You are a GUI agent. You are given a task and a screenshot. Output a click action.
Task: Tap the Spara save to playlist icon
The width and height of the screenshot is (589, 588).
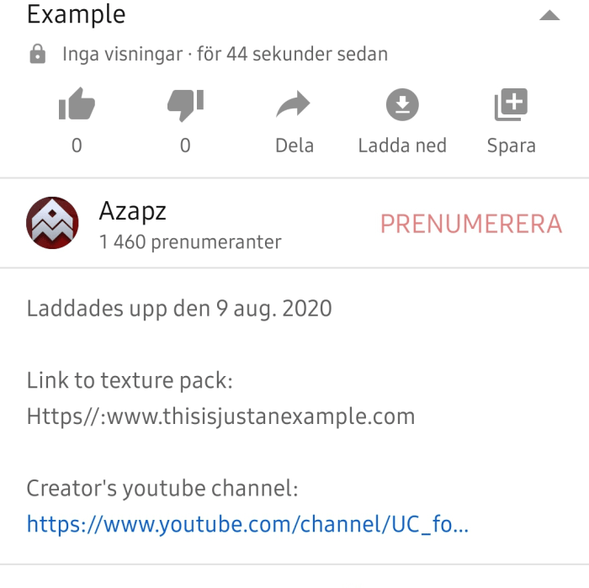(x=511, y=104)
